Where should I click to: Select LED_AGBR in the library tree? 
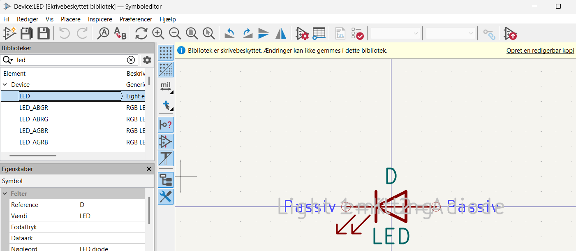coord(34,131)
